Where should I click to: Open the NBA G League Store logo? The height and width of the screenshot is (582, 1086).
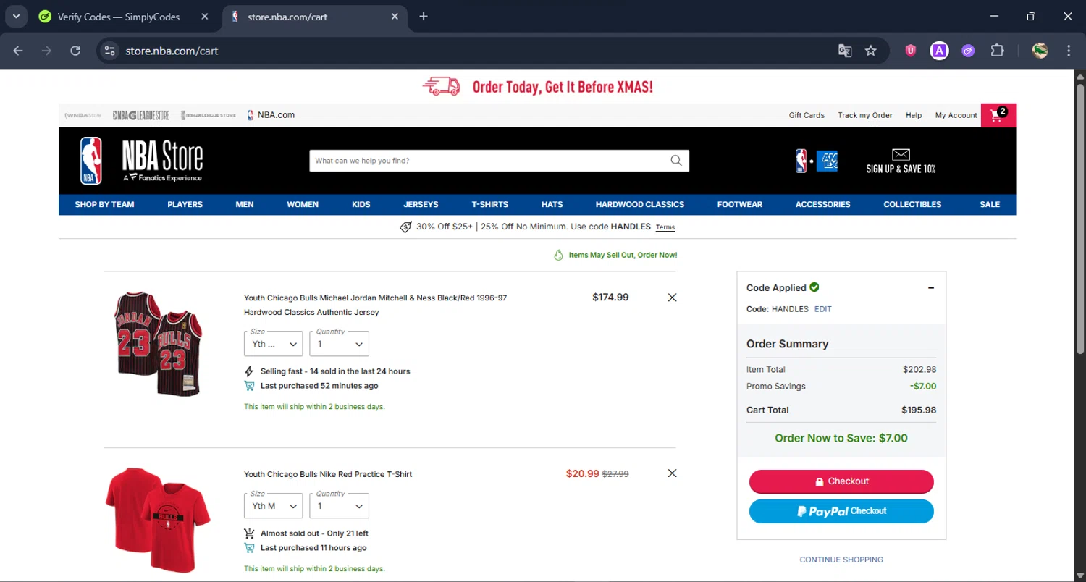coord(141,115)
